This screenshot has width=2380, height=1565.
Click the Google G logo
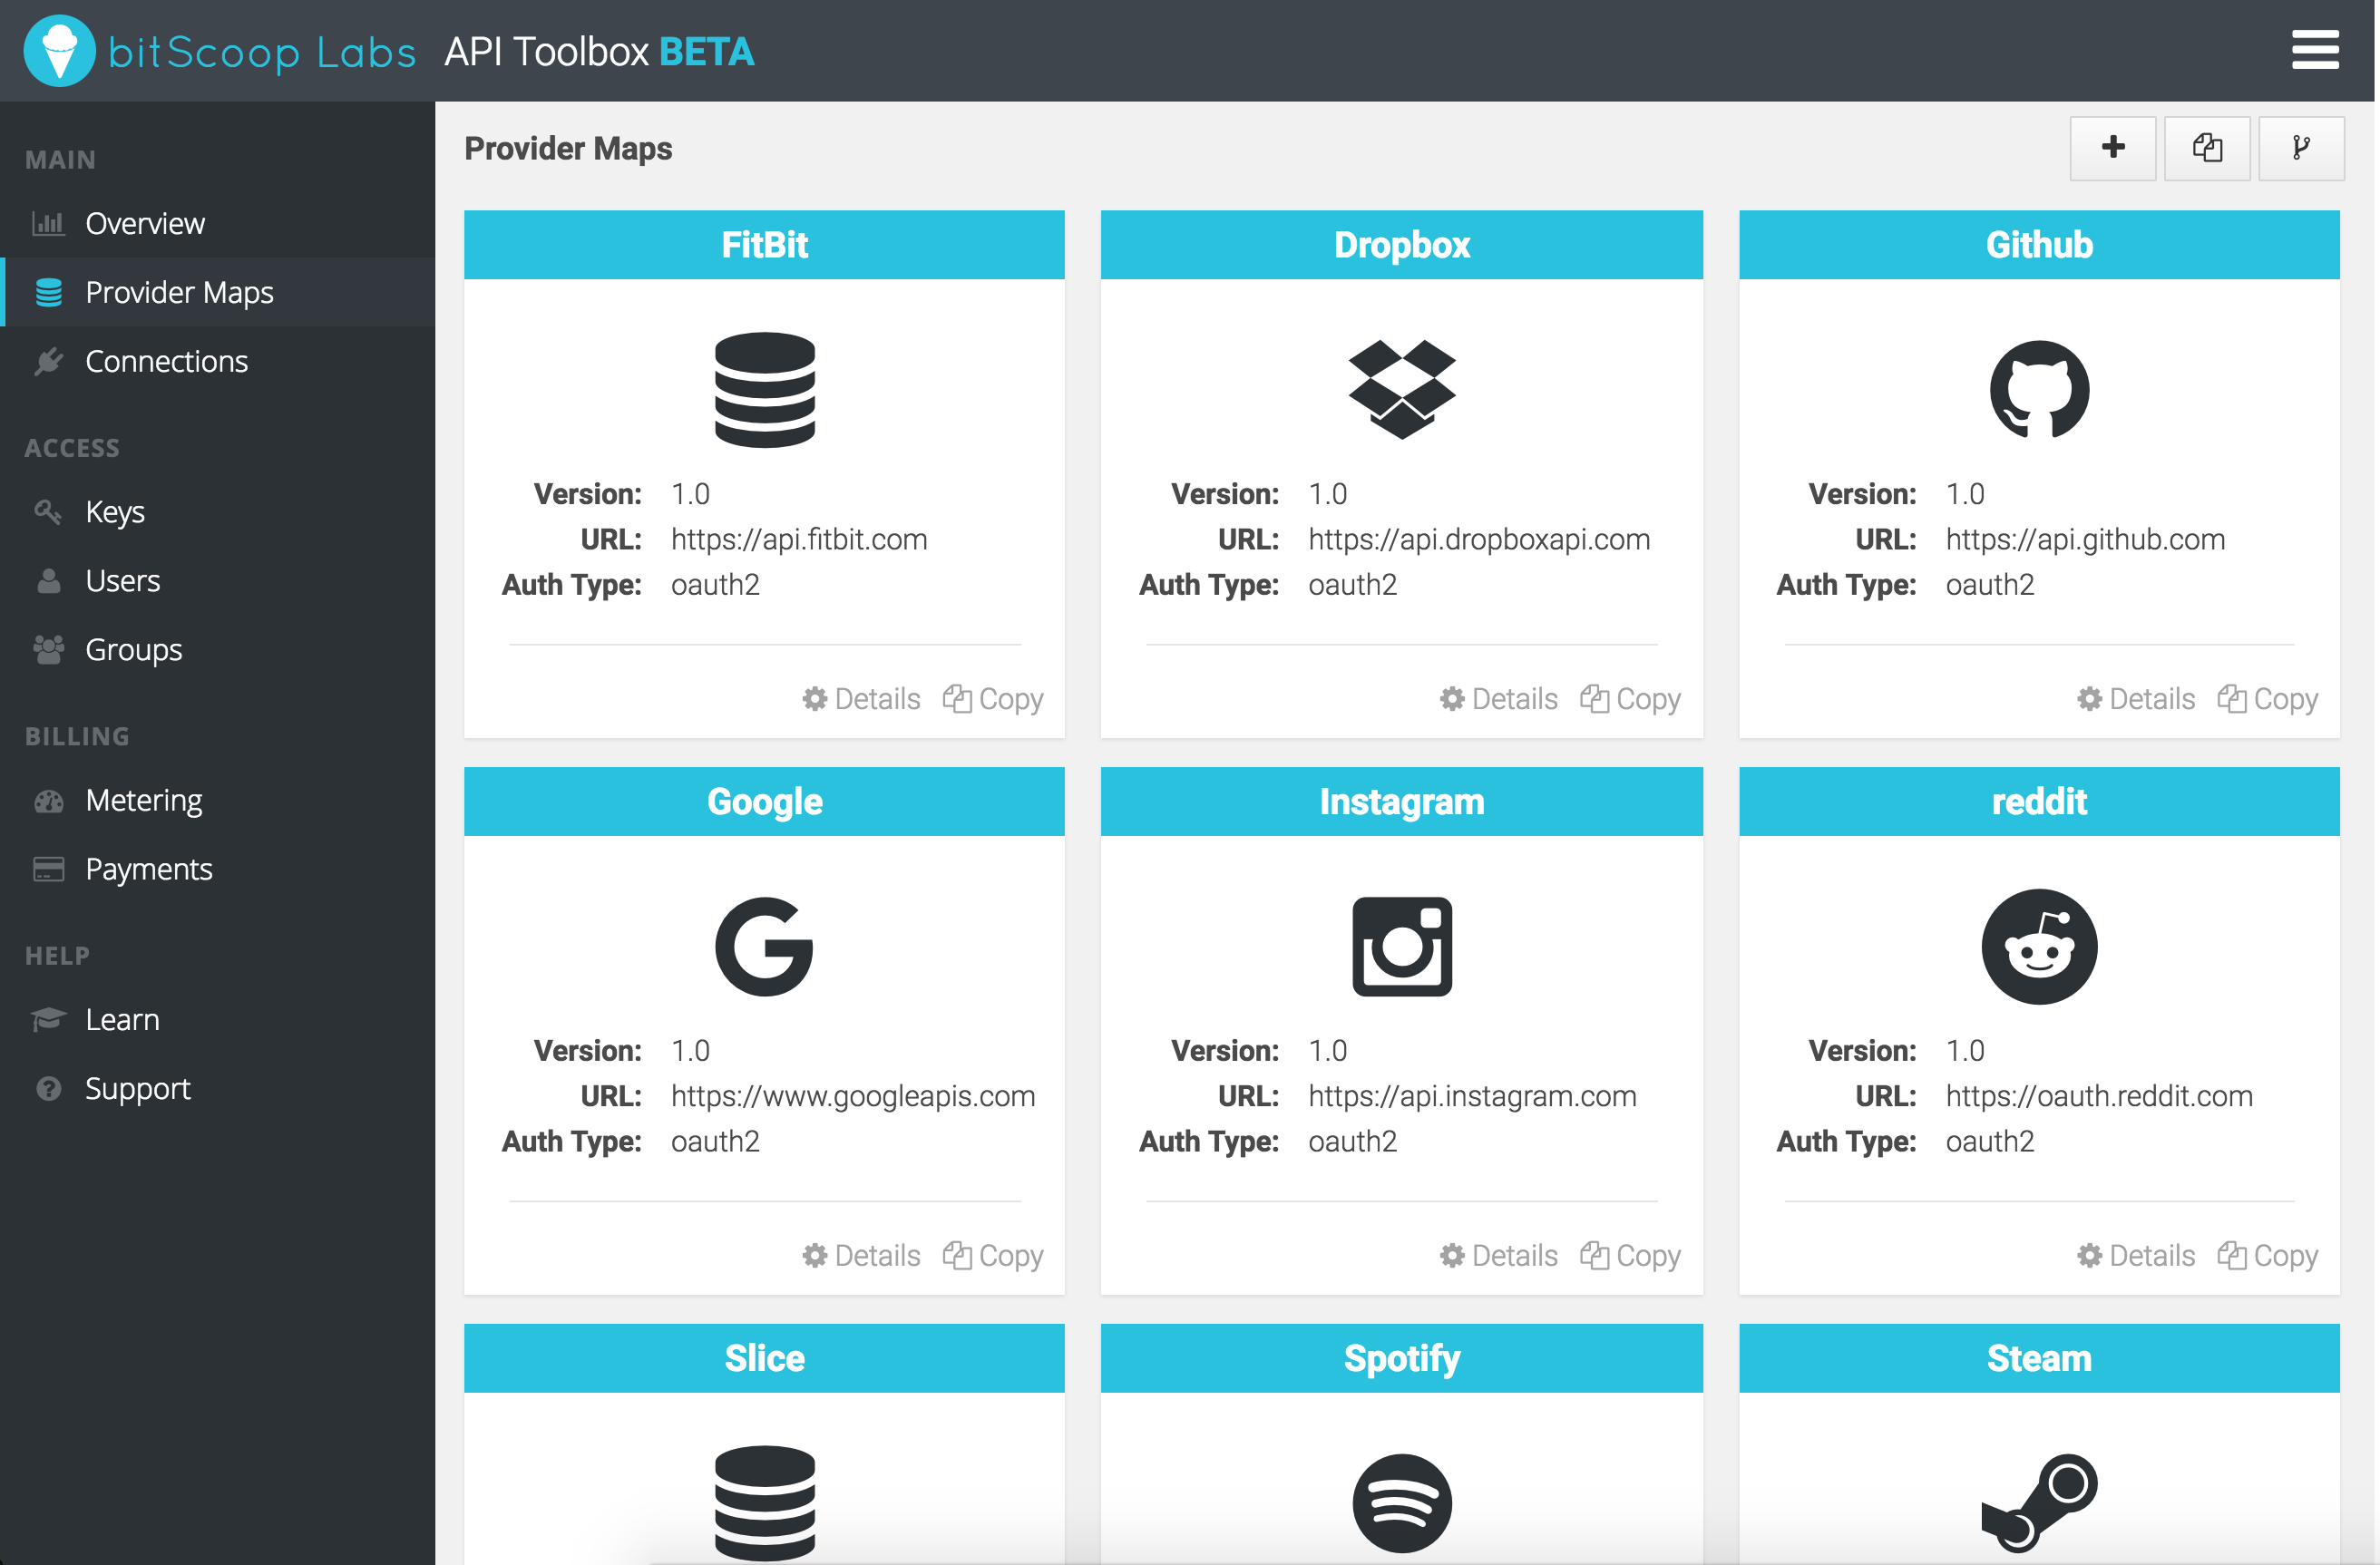764,946
